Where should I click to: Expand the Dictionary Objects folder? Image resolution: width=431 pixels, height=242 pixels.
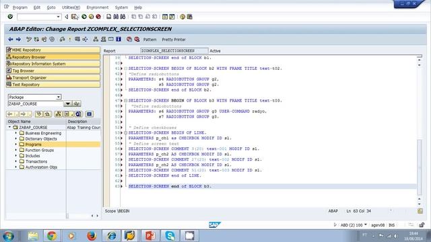(16, 138)
